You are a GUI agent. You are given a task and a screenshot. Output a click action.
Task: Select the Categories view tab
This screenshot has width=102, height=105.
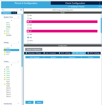(x=6, y=13)
